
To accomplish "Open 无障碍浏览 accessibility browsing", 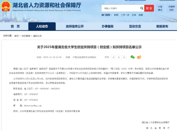I will click(x=171, y=8).
